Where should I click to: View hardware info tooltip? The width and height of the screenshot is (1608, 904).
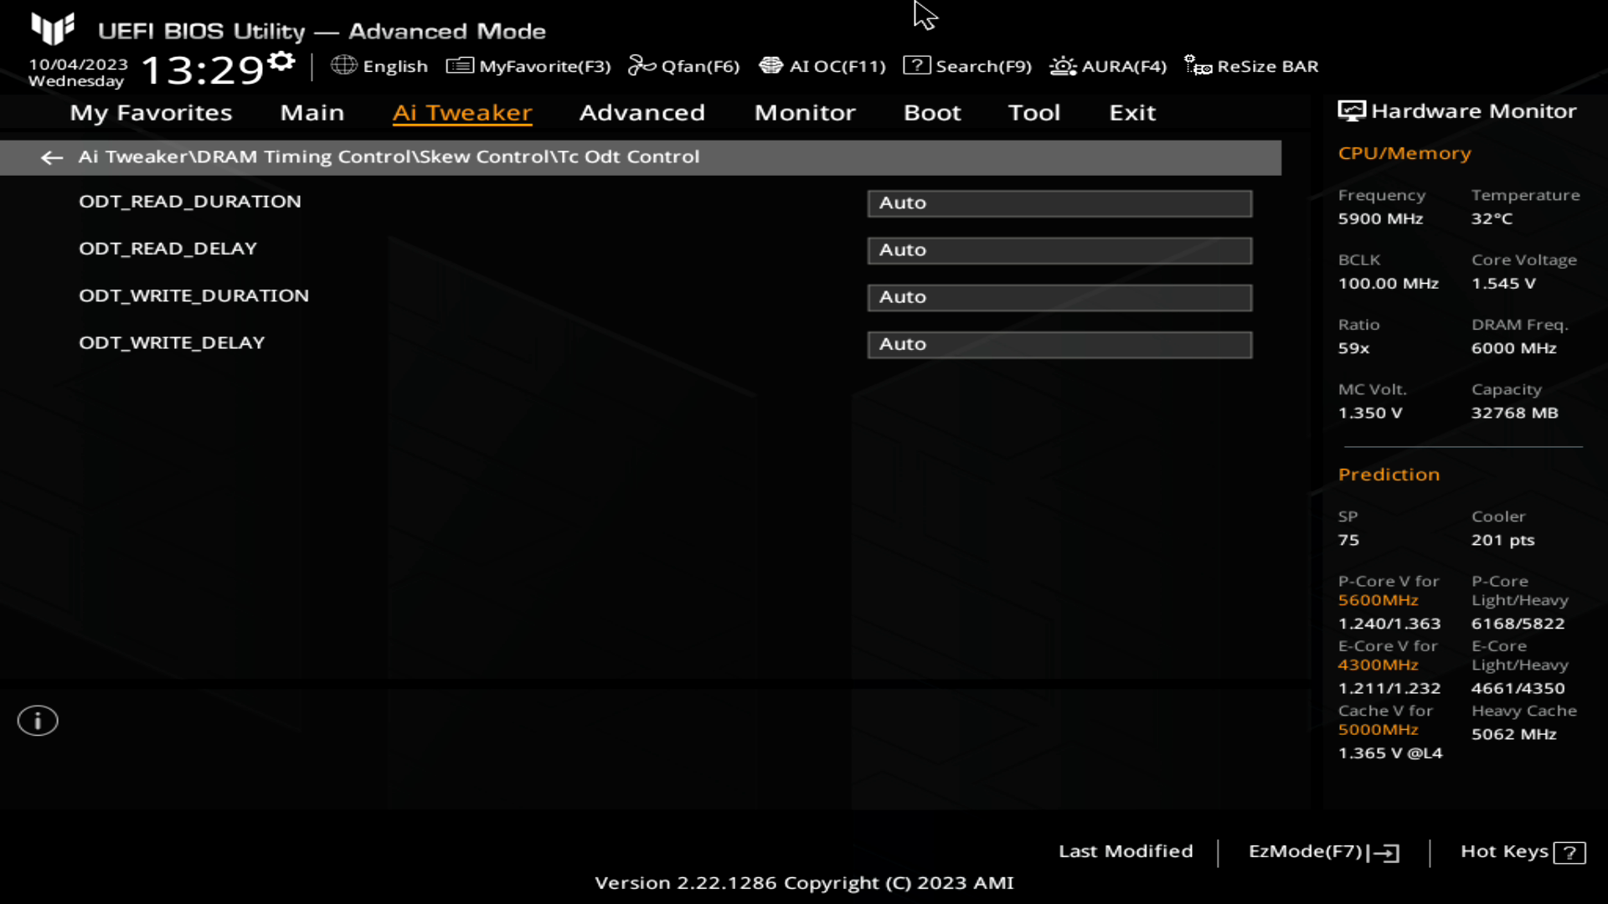click(x=37, y=720)
